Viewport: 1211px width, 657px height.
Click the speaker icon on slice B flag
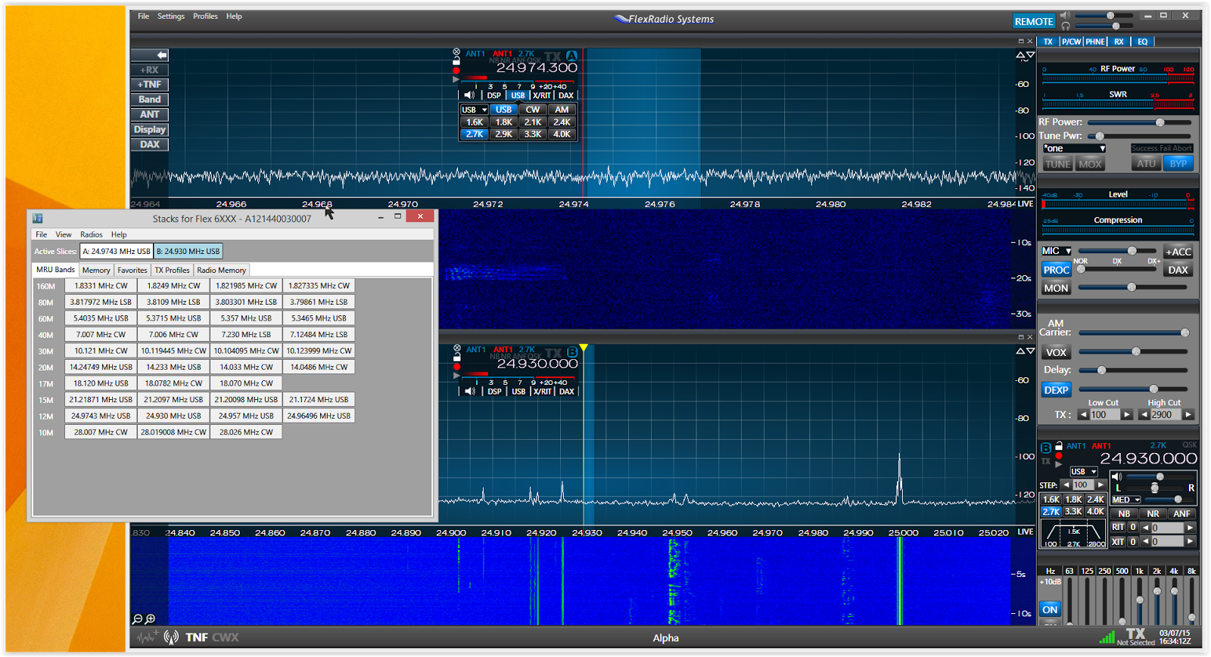coord(471,392)
